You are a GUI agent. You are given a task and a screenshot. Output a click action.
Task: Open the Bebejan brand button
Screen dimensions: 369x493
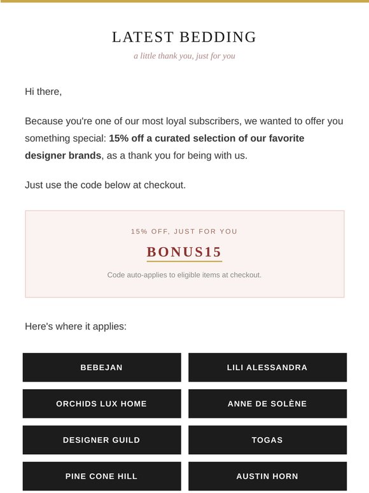click(x=102, y=368)
